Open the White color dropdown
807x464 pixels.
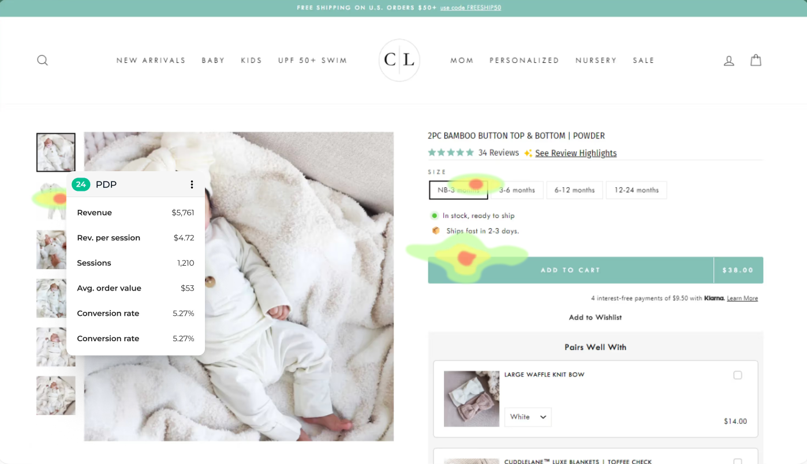click(528, 417)
